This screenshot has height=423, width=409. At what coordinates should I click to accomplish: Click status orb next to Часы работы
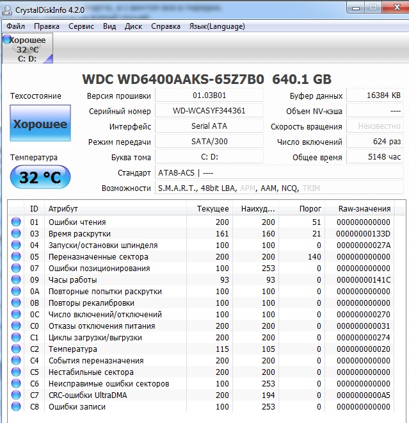(16, 280)
